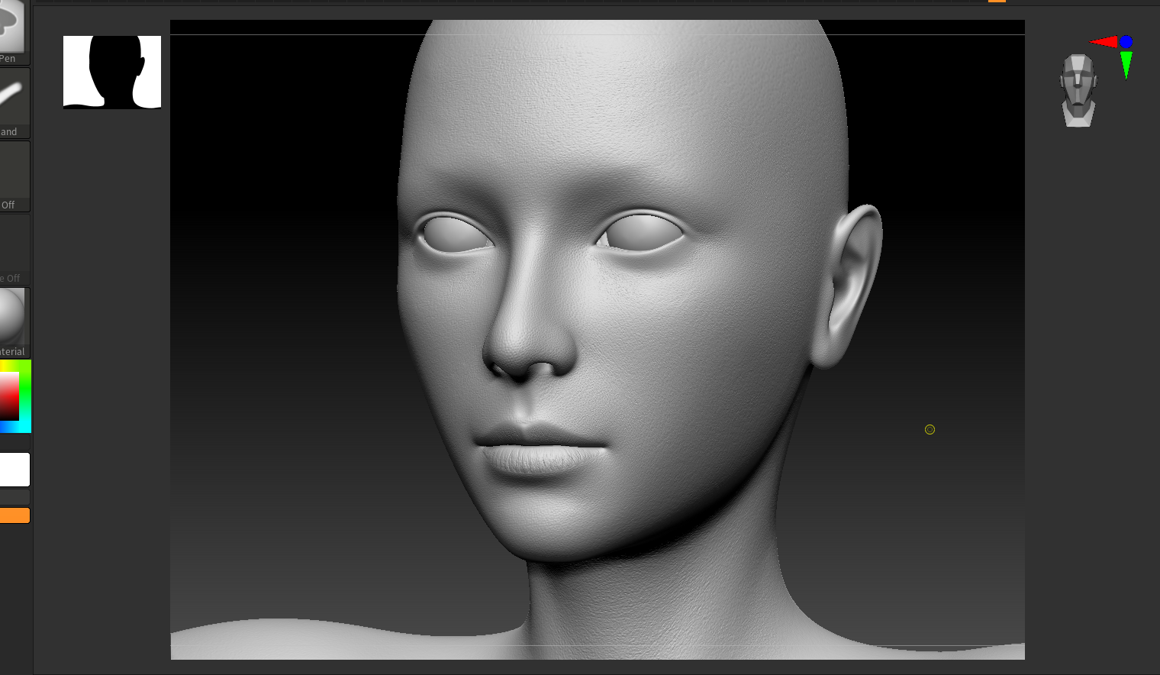Select the white main color swatch

[x=14, y=470]
